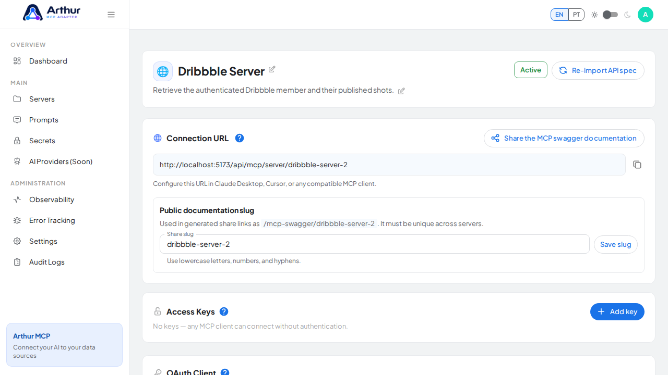Collapse the sidebar with the hamburger icon
The height and width of the screenshot is (375, 668).
(x=111, y=15)
